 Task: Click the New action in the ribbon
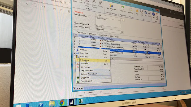(80, 2)
